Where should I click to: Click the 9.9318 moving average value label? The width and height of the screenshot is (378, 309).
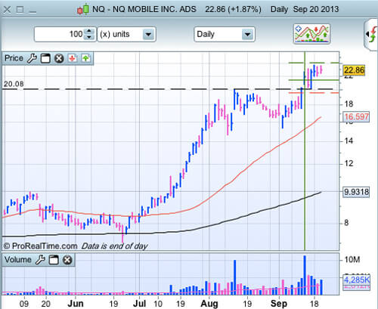coord(356,192)
